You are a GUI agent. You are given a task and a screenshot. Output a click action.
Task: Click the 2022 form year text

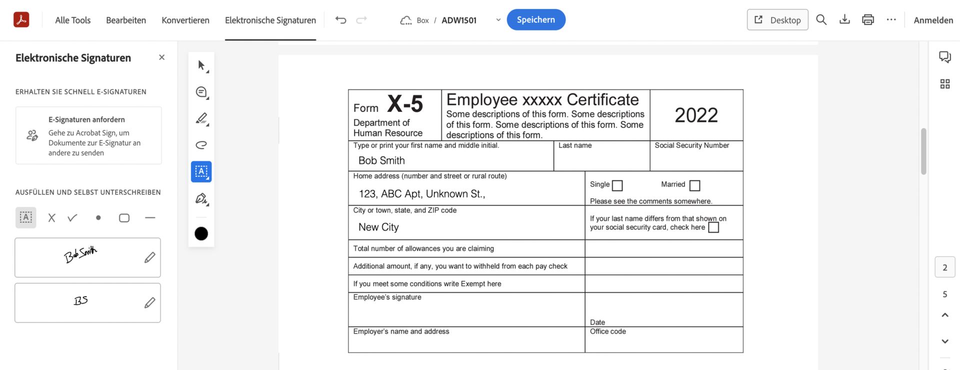coord(696,115)
